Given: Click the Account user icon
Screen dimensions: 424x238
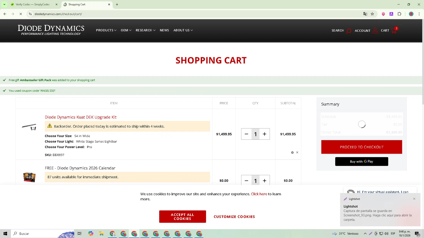Looking at the screenshot, I should click(375, 30).
